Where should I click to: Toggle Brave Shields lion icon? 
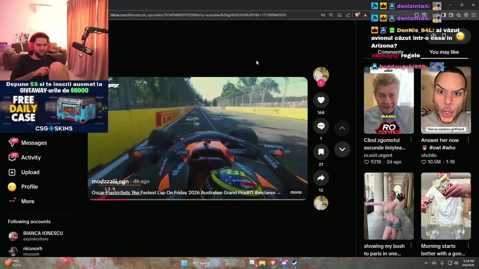pyautogui.click(x=357, y=15)
